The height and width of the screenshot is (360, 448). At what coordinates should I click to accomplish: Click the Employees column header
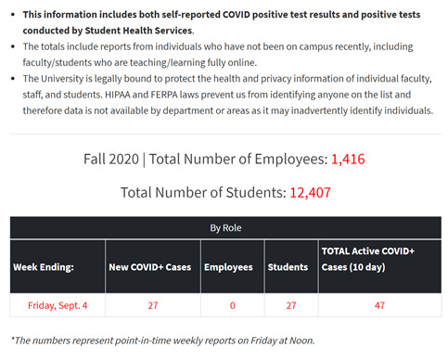coord(232,267)
